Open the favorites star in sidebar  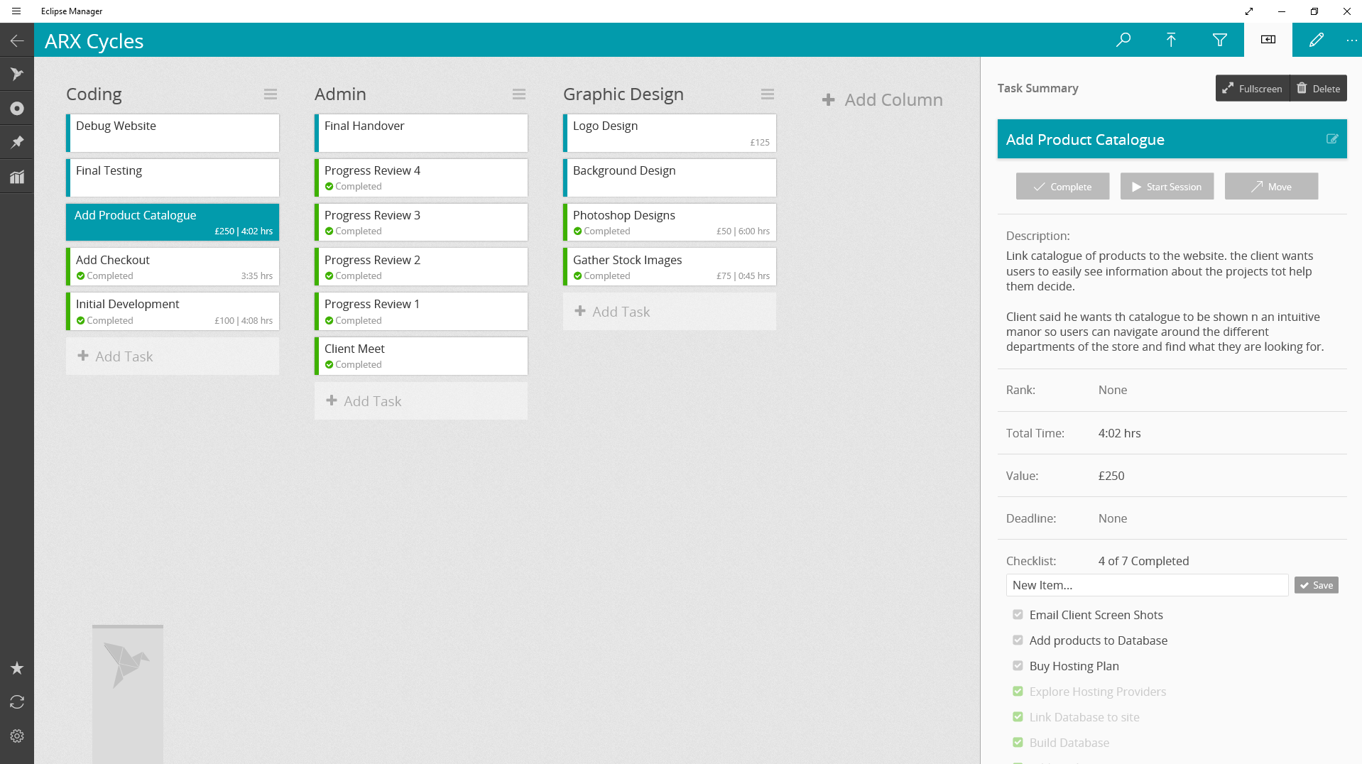coord(17,668)
